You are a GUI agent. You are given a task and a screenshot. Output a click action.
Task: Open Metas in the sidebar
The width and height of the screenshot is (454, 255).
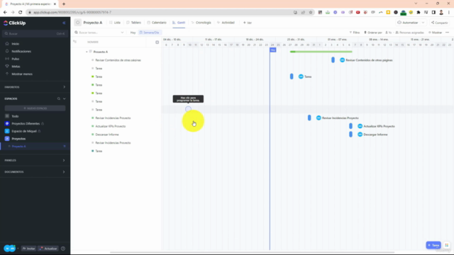click(16, 66)
